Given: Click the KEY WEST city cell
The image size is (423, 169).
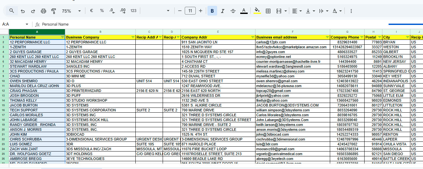Looking at the screenshot, I should tap(396, 76).
